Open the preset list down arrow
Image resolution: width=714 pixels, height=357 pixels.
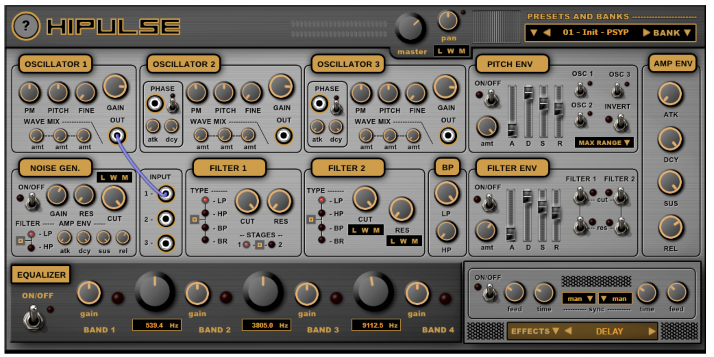(533, 32)
